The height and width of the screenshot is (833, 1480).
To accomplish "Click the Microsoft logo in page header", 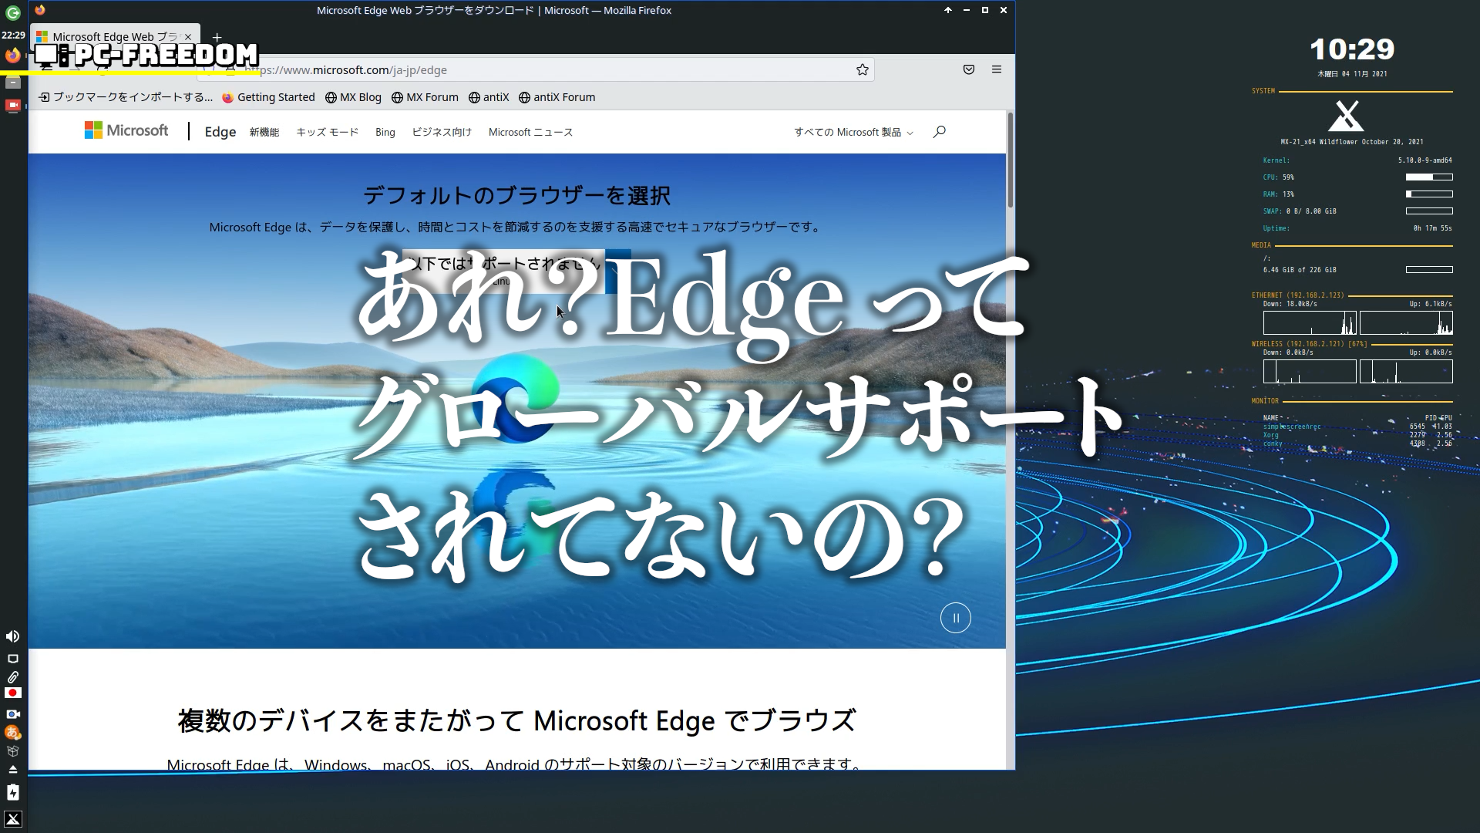I will 126,130.
